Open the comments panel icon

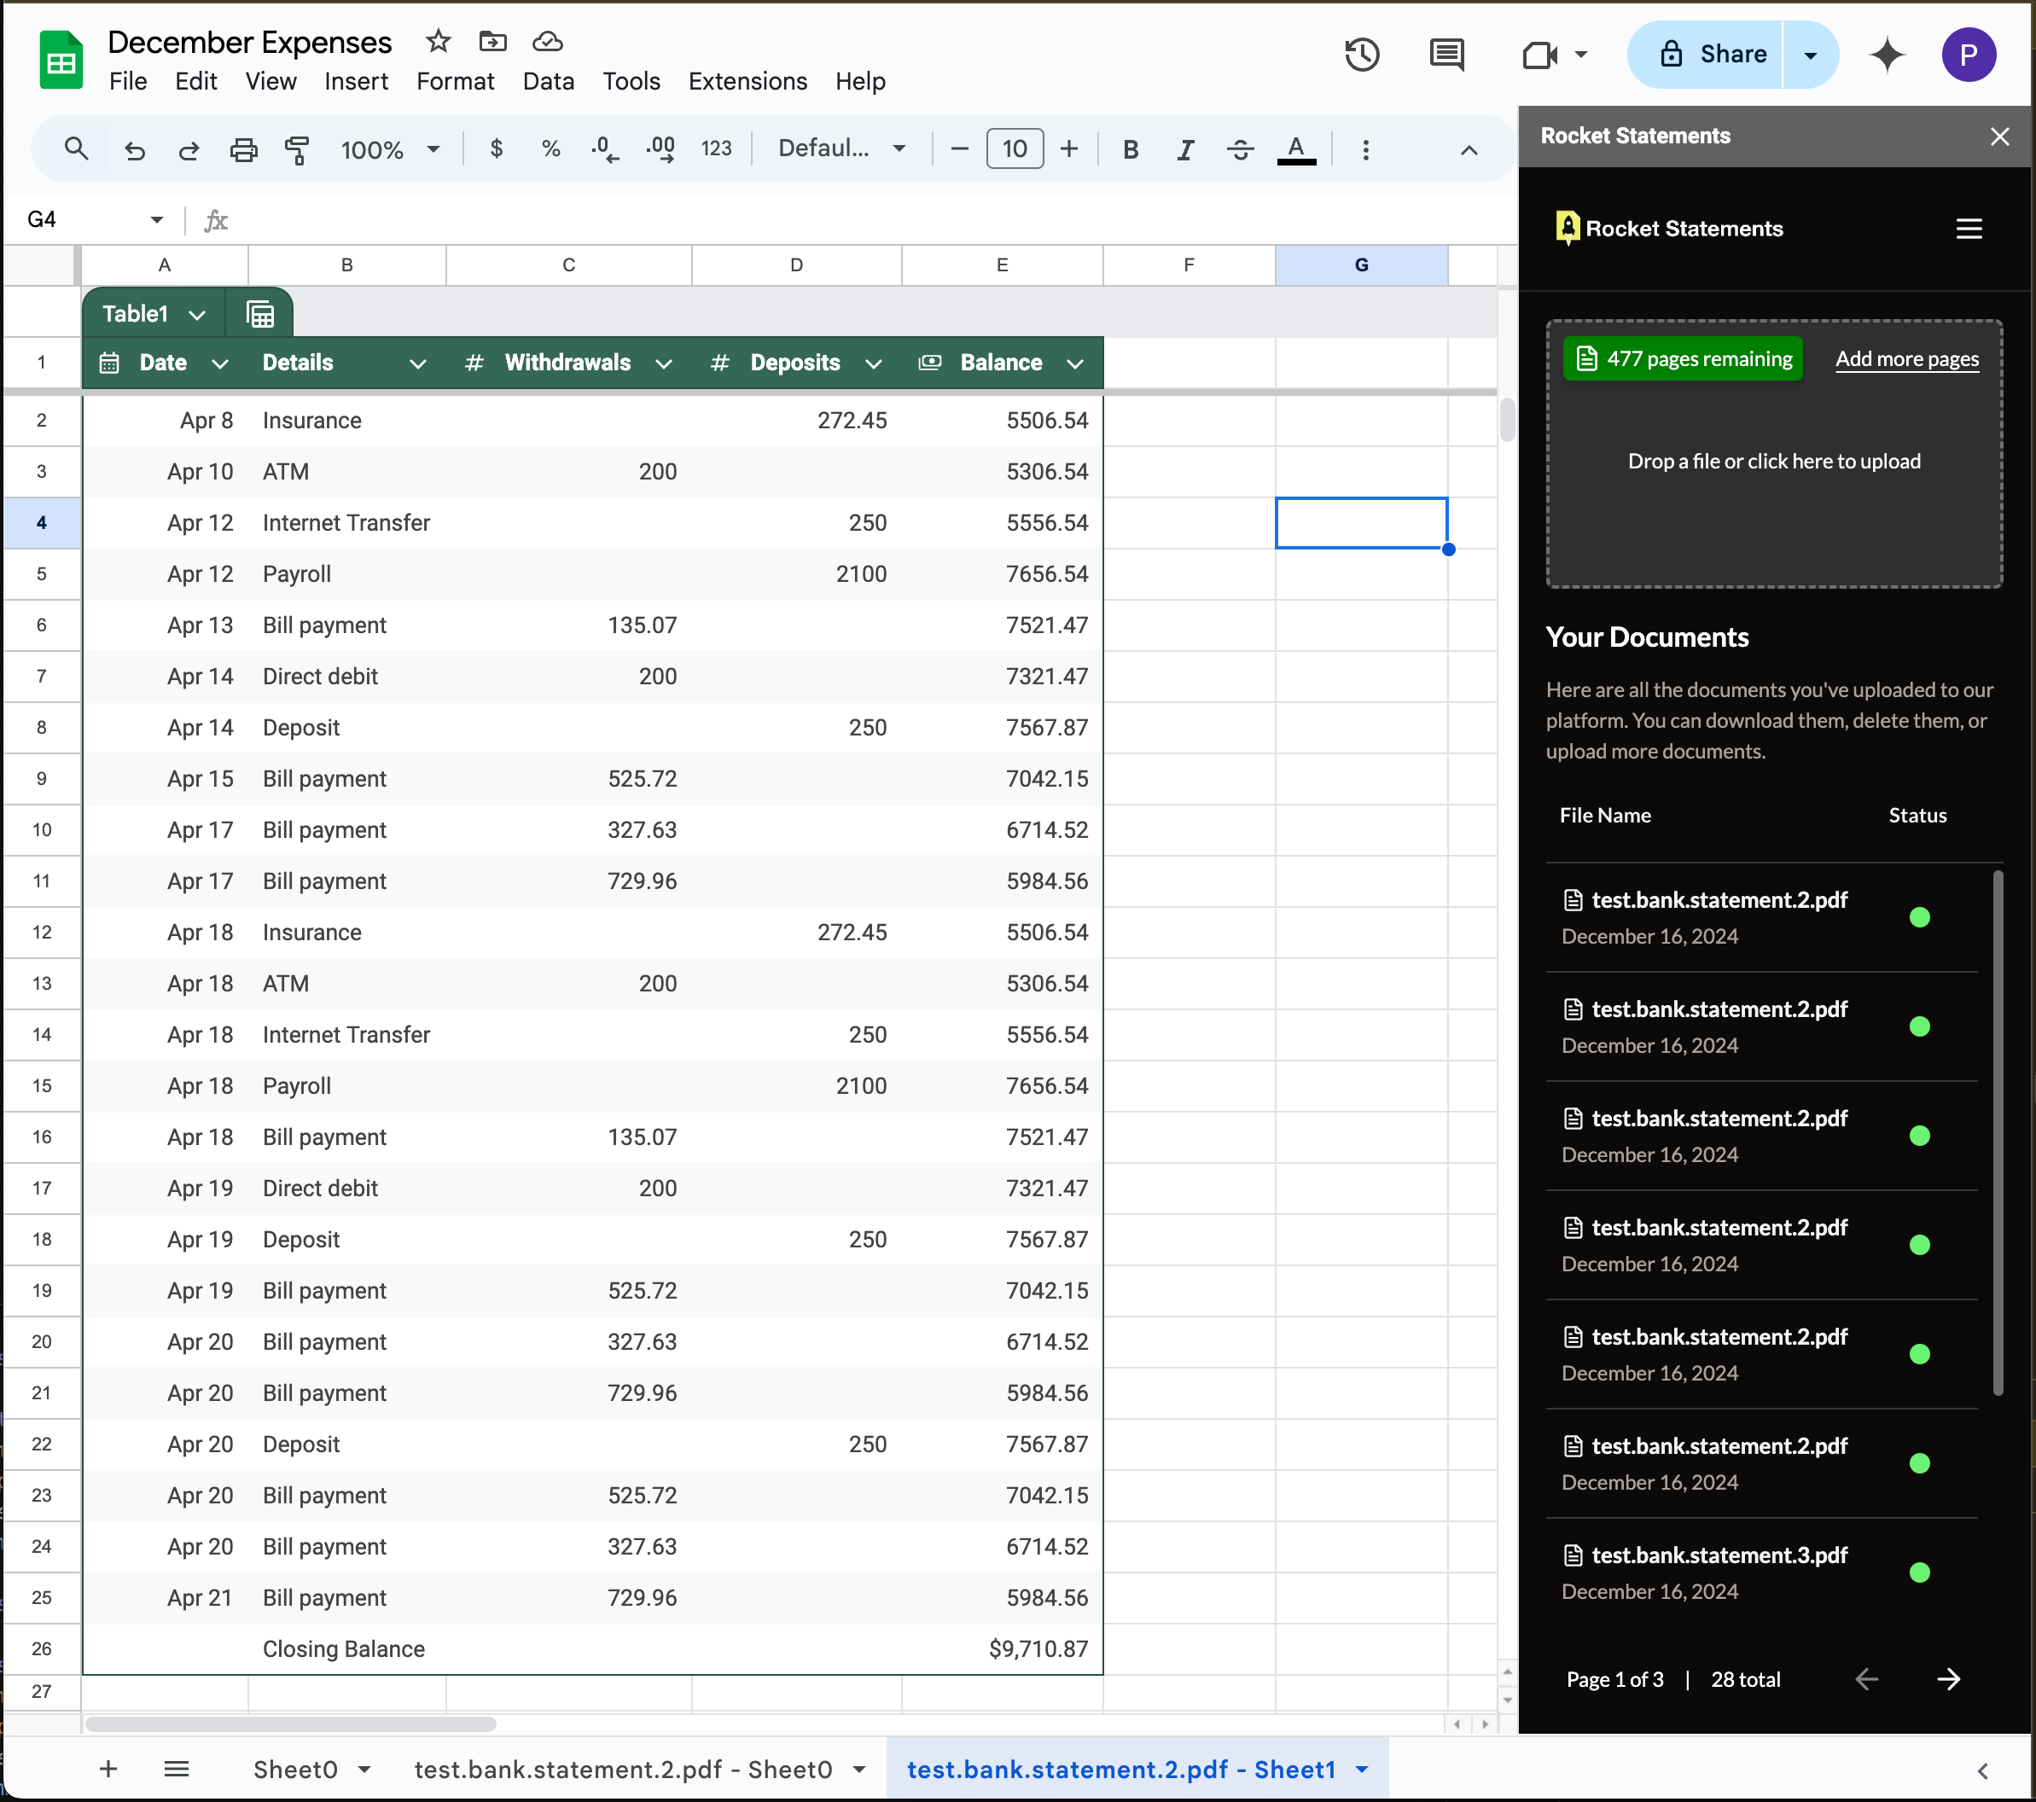coord(1446,54)
